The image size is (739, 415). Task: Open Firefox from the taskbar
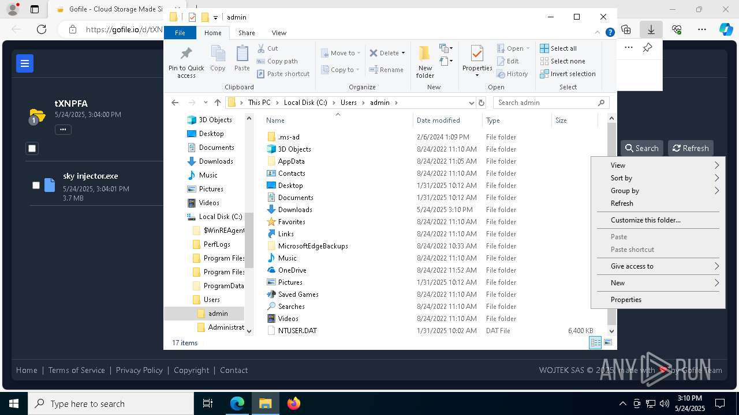(x=294, y=403)
